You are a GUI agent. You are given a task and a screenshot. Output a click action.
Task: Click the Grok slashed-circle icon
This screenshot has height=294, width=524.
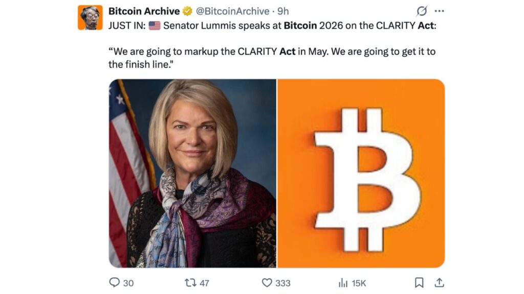[422, 11]
